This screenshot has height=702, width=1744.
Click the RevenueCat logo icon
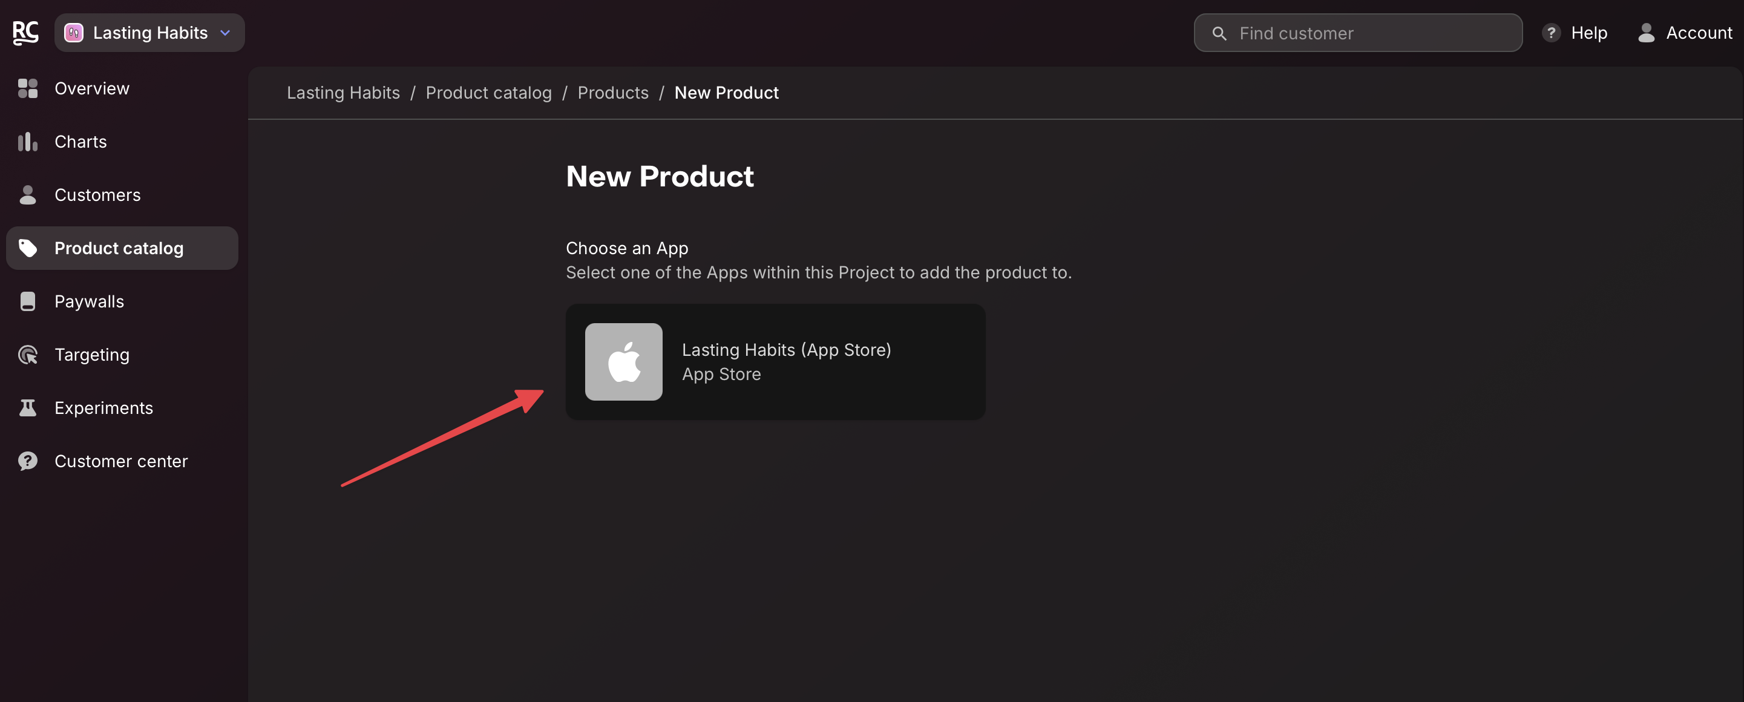pos(26,33)
